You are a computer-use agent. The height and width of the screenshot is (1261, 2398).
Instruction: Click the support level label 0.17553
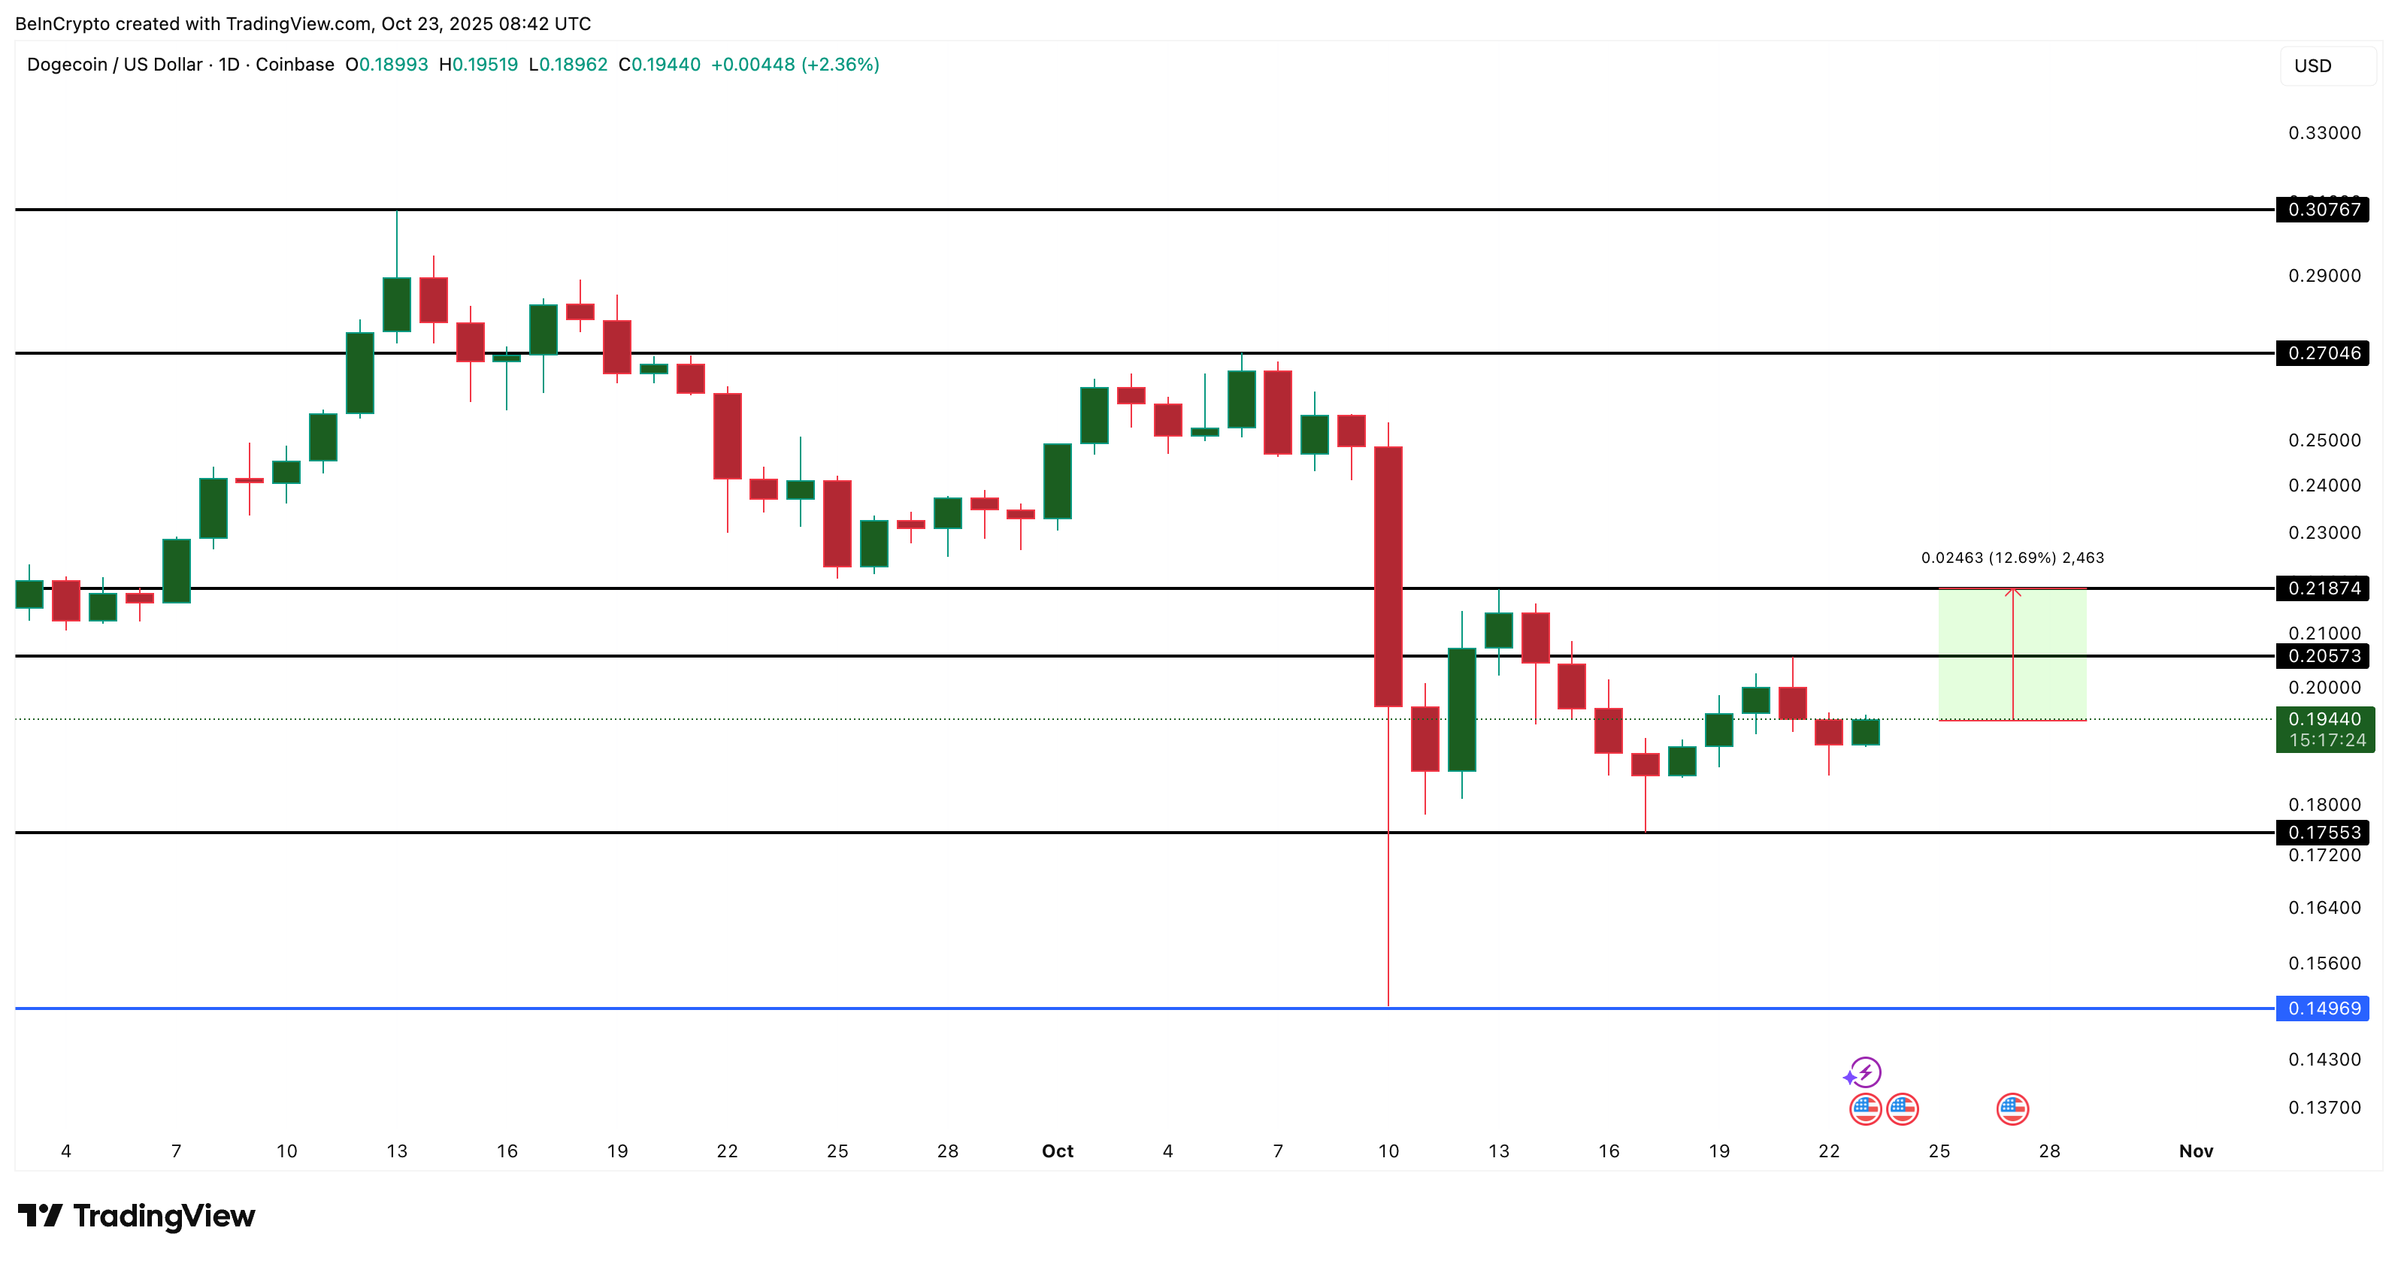(2324, 832)
